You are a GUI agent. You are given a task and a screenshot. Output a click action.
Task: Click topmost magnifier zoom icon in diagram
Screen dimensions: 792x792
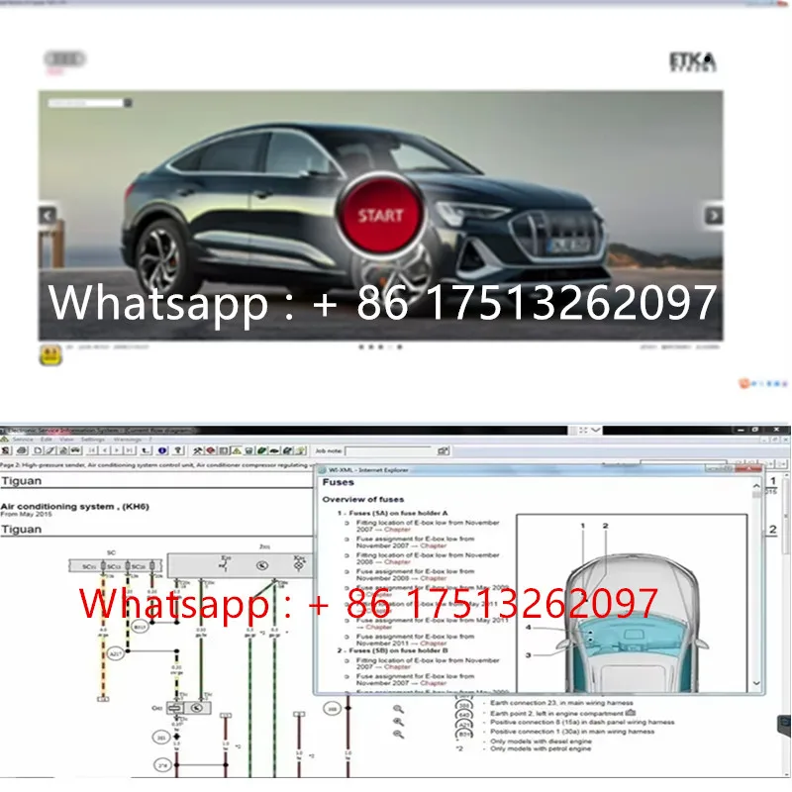click(x=398, y=710)
